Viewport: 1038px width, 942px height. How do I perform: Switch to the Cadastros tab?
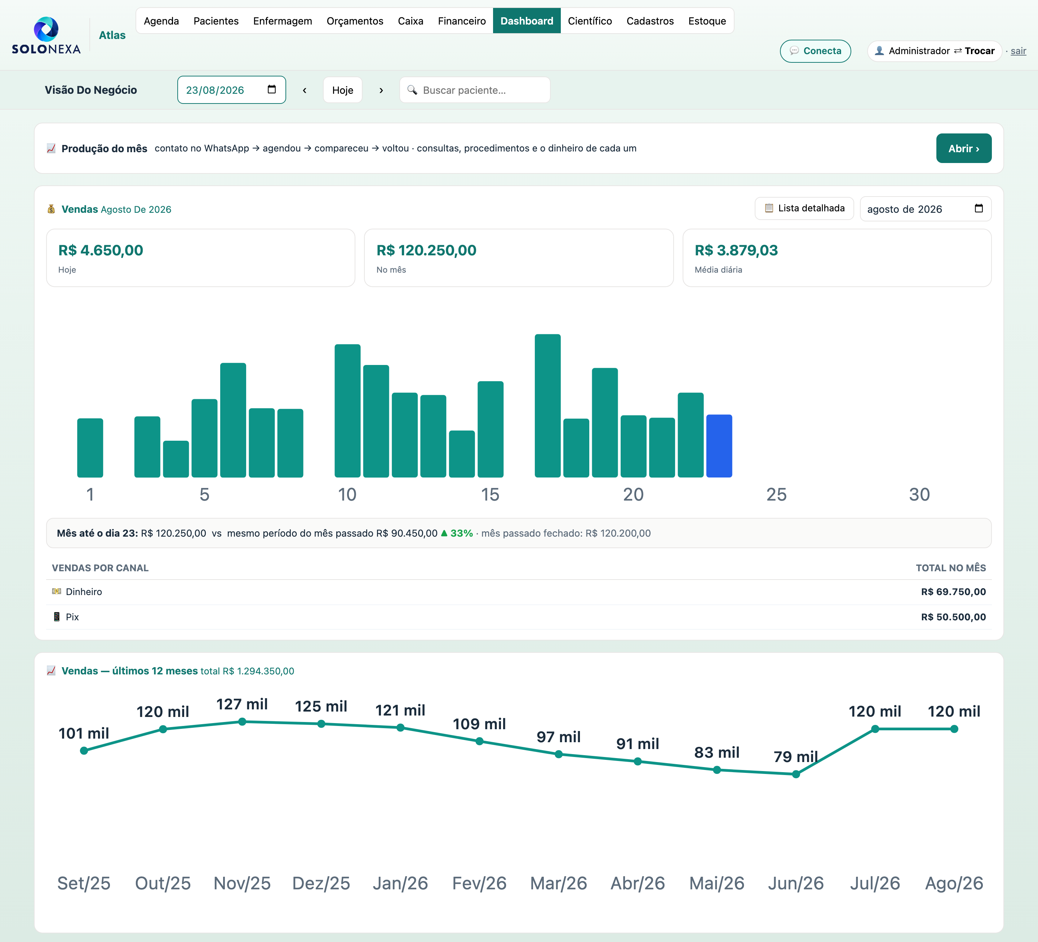650,21
